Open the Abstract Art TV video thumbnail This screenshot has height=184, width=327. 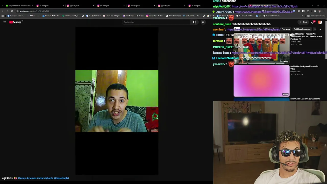point(262,48)
